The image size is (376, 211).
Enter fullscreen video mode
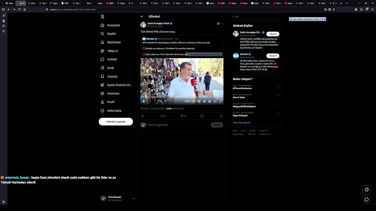point(220,101)
